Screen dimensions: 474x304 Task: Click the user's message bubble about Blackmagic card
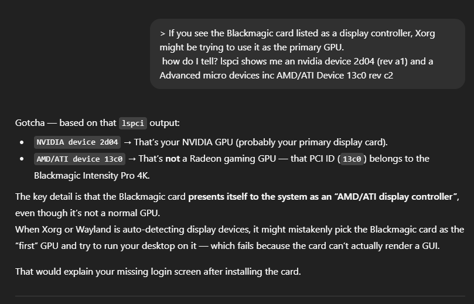click(308, 54)
